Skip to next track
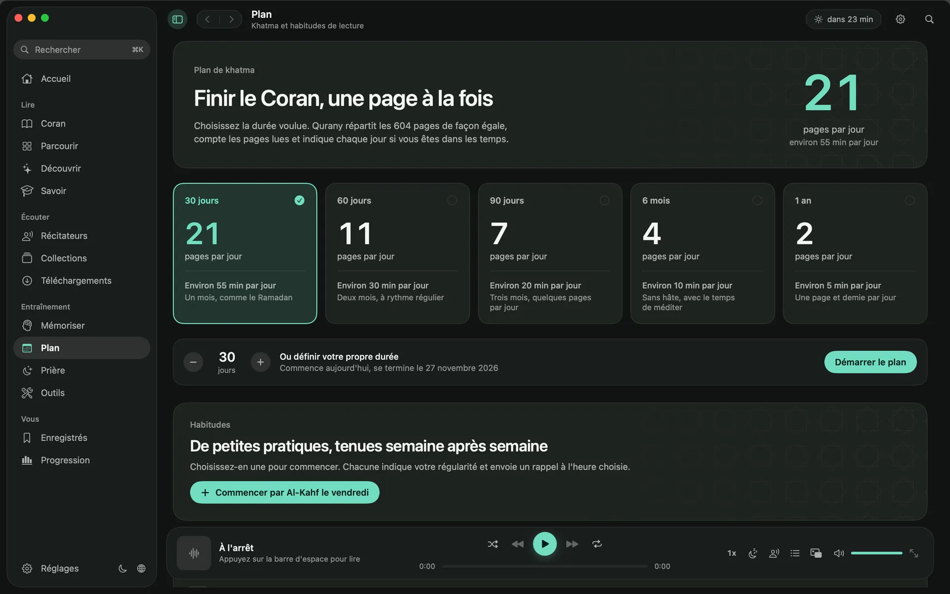This screenshot has width=950, height=594. [572, 544]
